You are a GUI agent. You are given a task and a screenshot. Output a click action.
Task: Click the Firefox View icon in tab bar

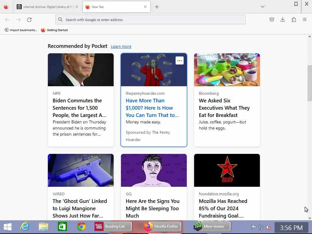[x=6, y=7]
